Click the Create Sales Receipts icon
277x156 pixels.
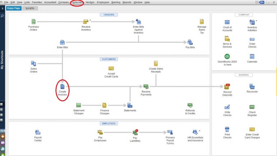(x=156, y=63)
